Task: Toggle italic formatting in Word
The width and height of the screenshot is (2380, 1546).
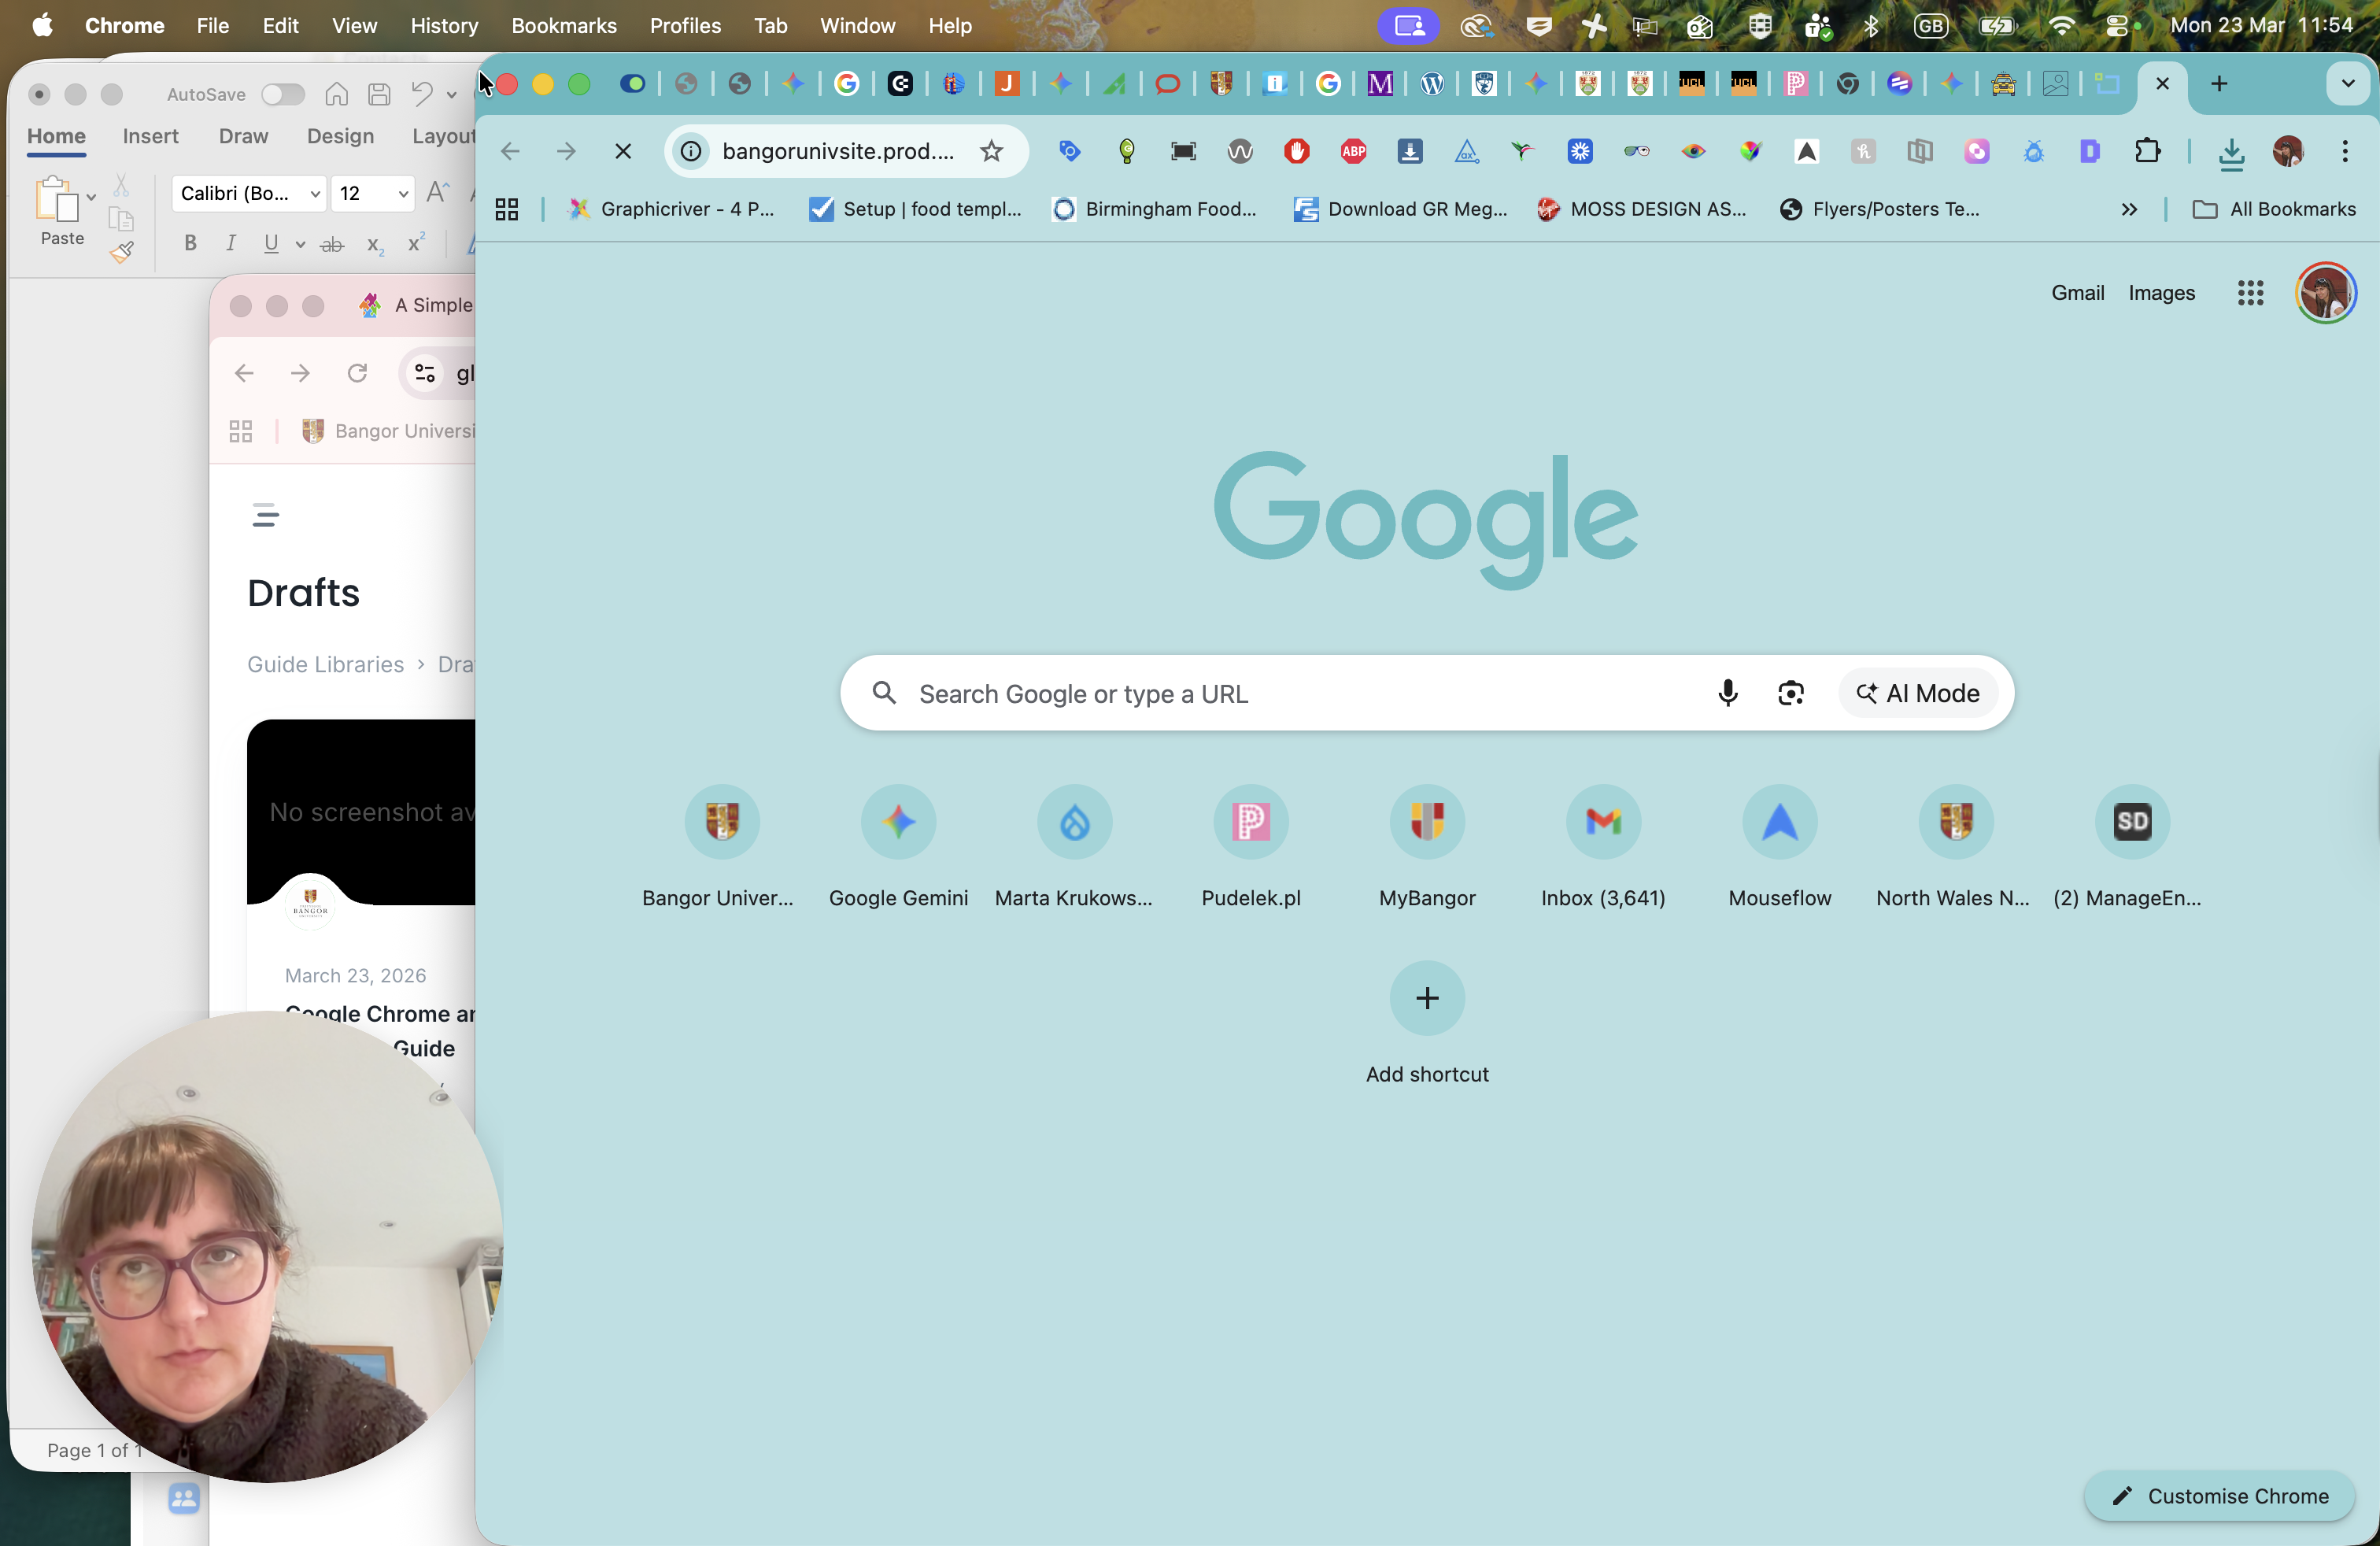Action: tap(231, 243)
